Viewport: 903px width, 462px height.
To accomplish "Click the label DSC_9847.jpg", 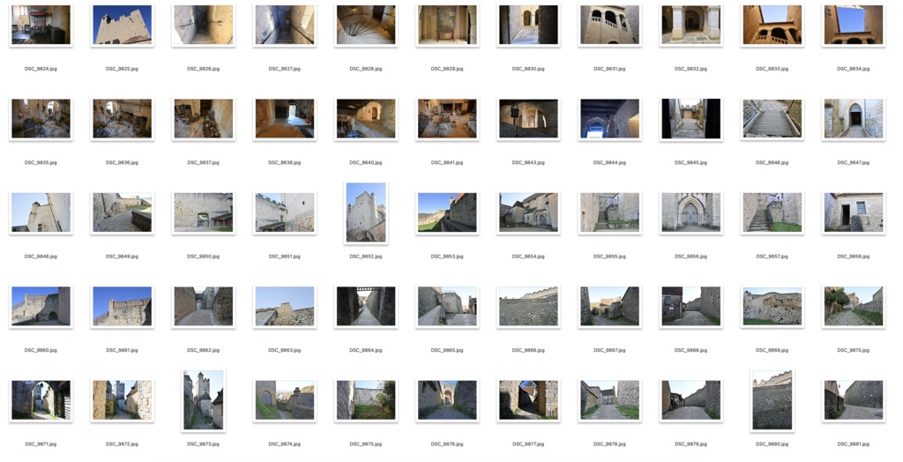I will coord(853,162).
